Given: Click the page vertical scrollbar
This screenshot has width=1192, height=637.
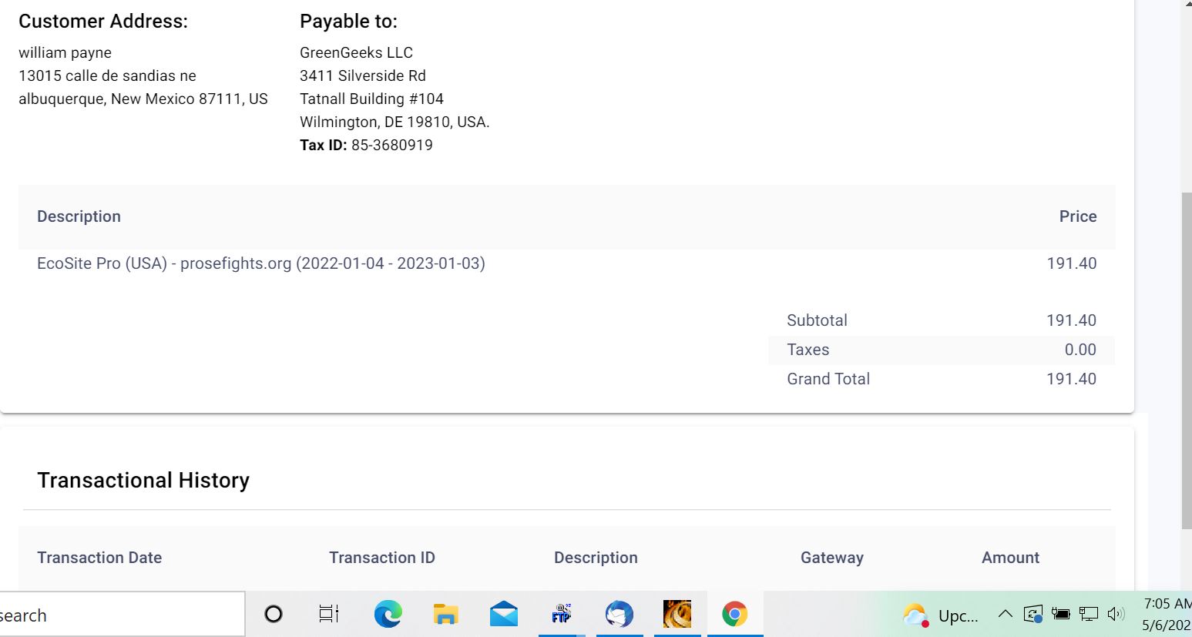Looking at the screenshot, I should pyautogui.click(x=1187, y=362).
